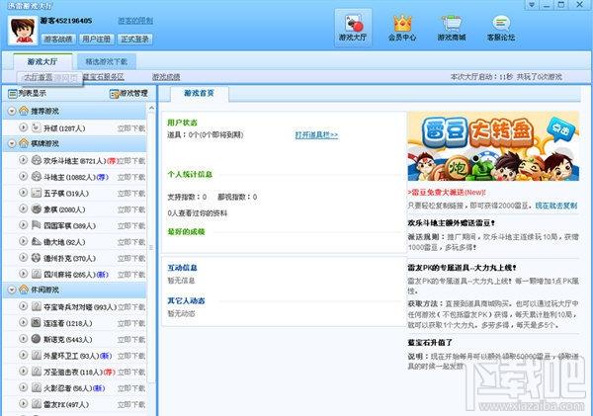Click play icon beside 斯诺克
This screenshot has width=593, height=416.
click(x=24, y=339)
